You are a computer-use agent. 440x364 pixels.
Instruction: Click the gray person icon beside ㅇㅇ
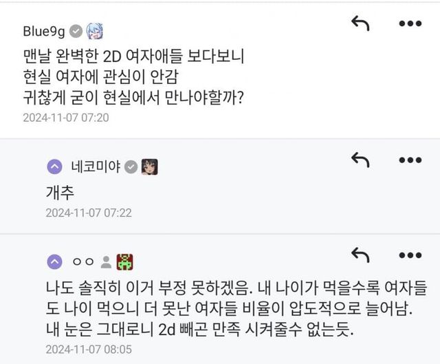coord(106,261)
